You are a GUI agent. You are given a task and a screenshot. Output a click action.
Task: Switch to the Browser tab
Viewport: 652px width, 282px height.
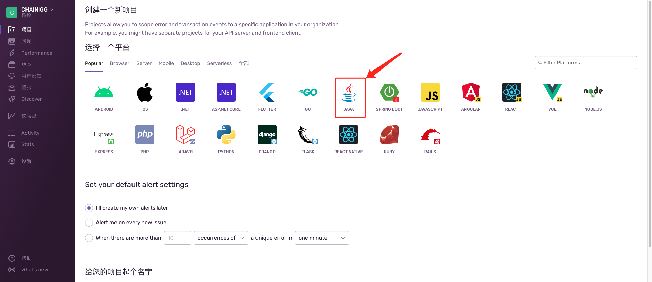click(x=120, y=63)
